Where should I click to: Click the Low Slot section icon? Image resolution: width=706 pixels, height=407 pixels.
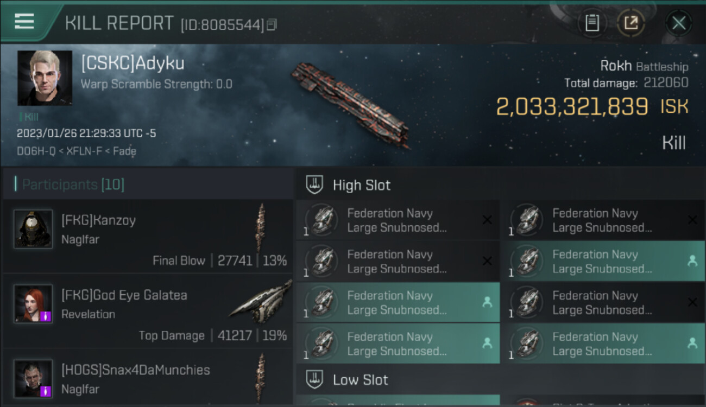point(315,379)
